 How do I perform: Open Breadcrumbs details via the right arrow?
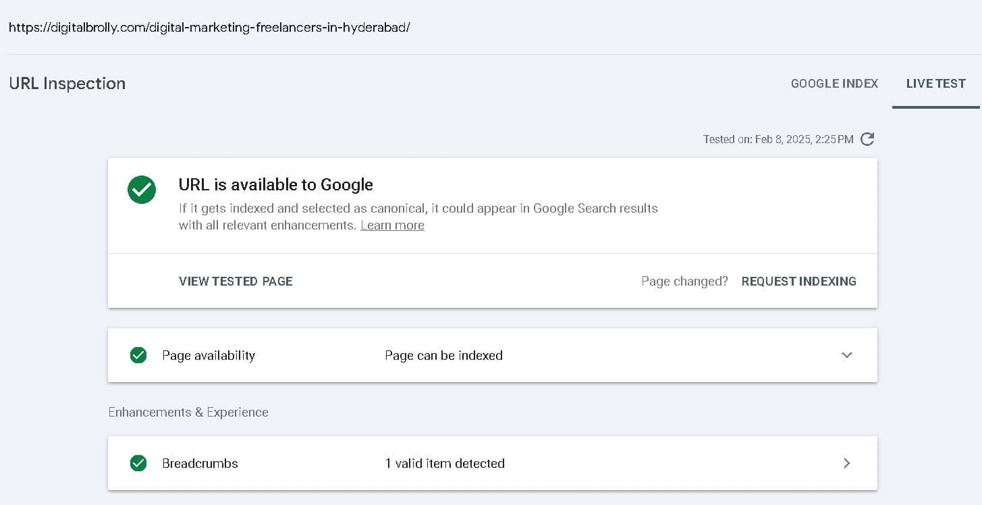click(846, 463)
